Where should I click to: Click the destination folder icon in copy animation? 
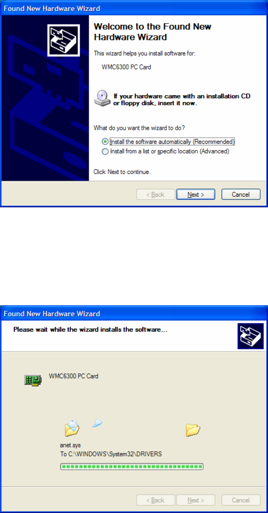pos(193,430)
